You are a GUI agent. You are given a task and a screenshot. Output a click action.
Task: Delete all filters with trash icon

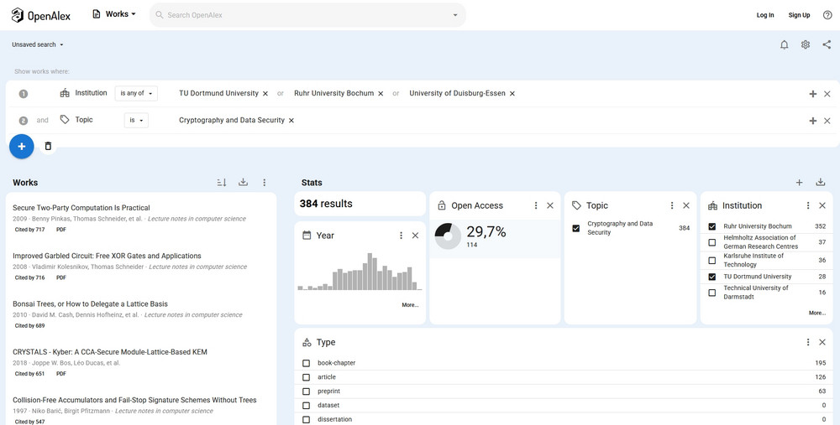pos(48,146)
